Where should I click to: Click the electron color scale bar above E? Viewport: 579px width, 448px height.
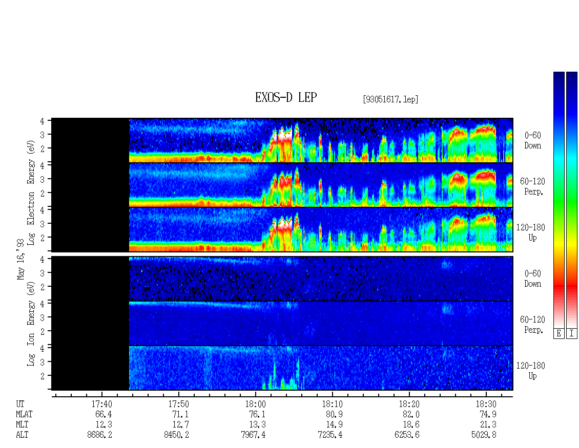[559, 200]
